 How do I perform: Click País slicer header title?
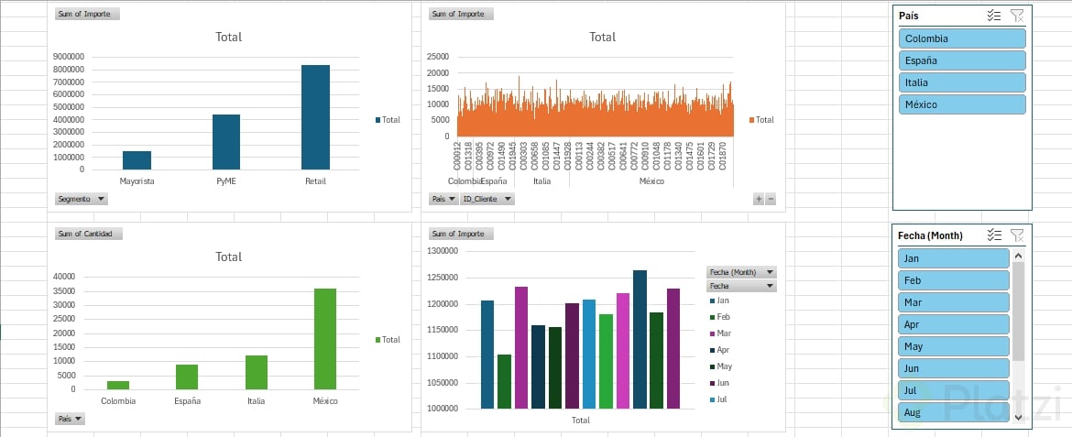(909, 16)
